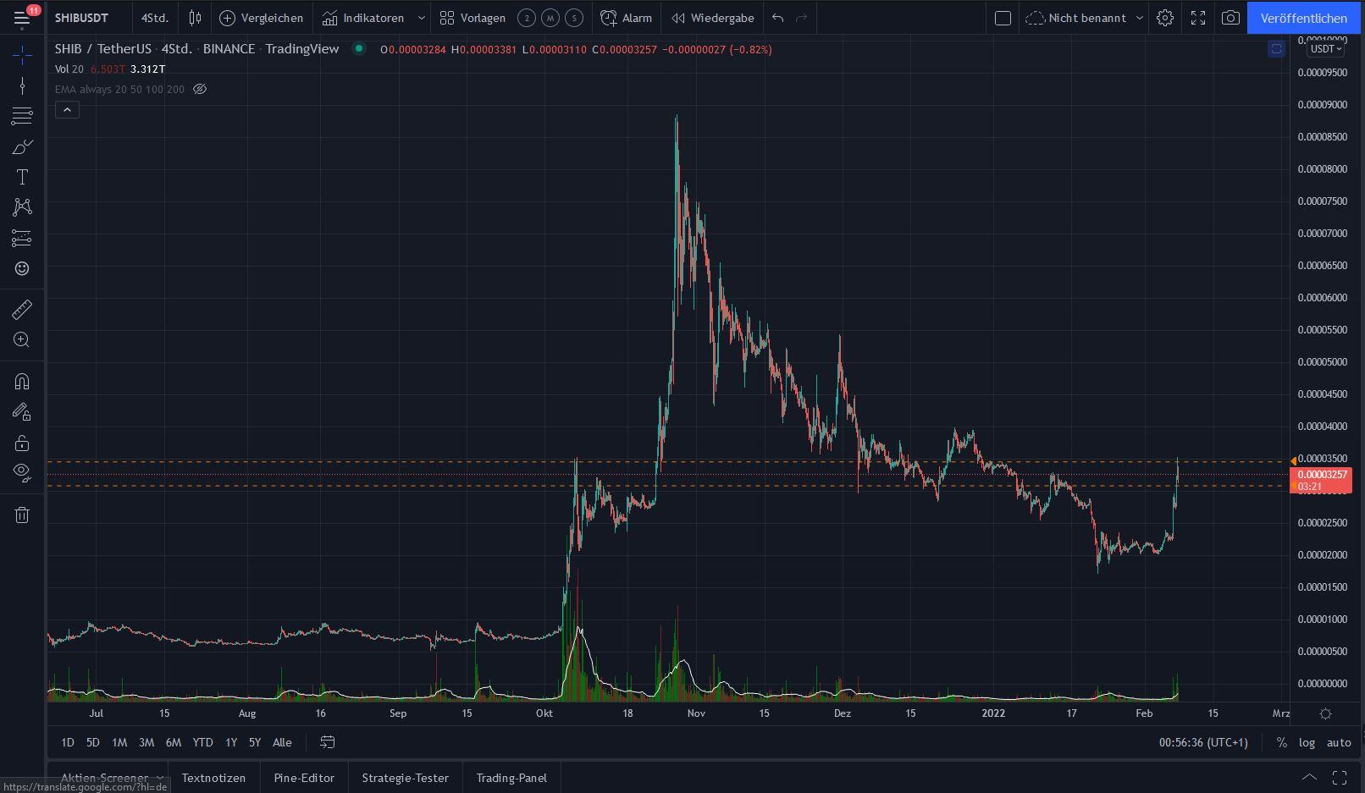Click the current price label 0.00003257
The height and width of the screenshot is (793, 1365).
1322,475
